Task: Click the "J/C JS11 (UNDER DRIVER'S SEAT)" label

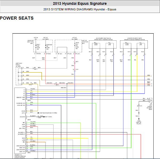Action: 150,106
